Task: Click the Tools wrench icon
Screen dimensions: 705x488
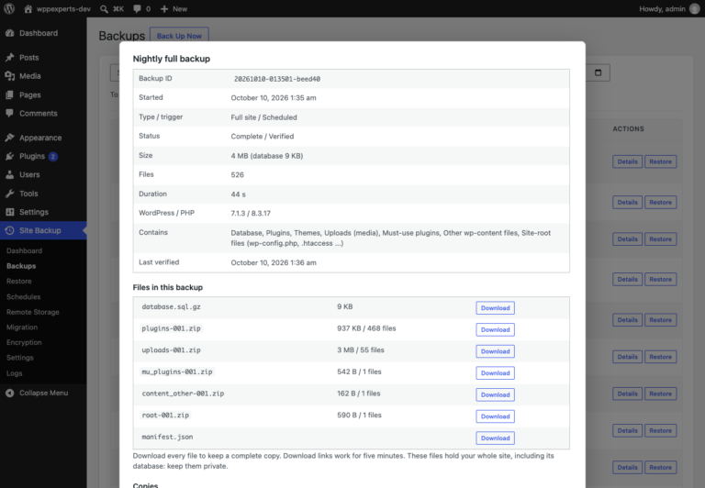Action: (9, 194)
